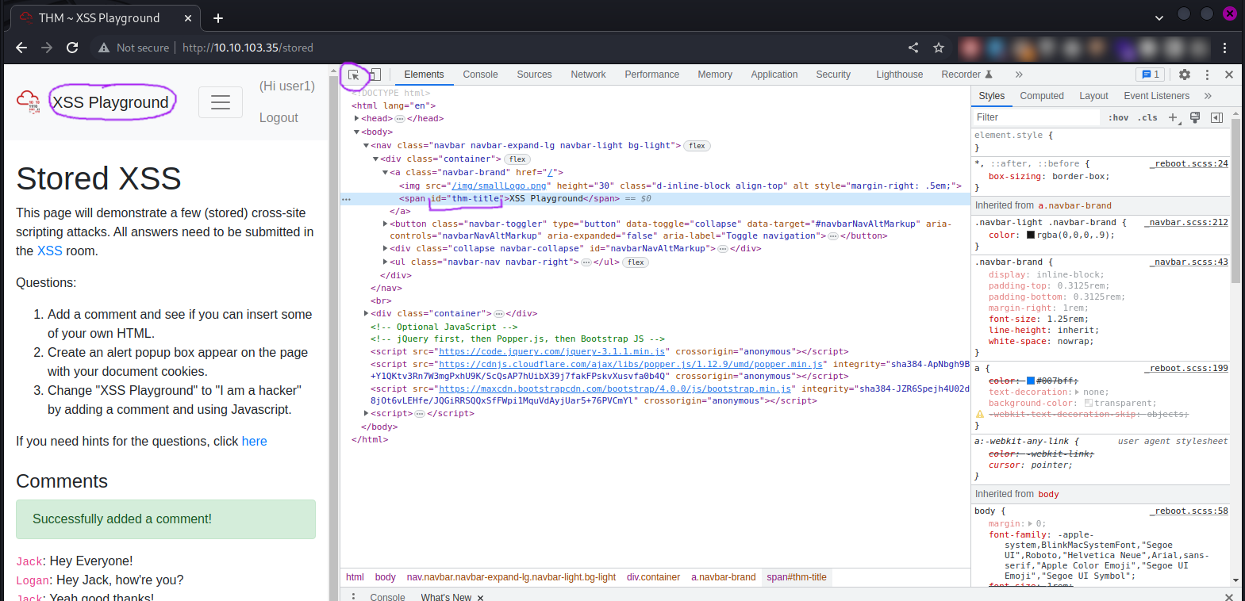This screenshot has width=1245, height=601.
Task: Close the THM XSS Playground tab
Action: pos(188,18)
